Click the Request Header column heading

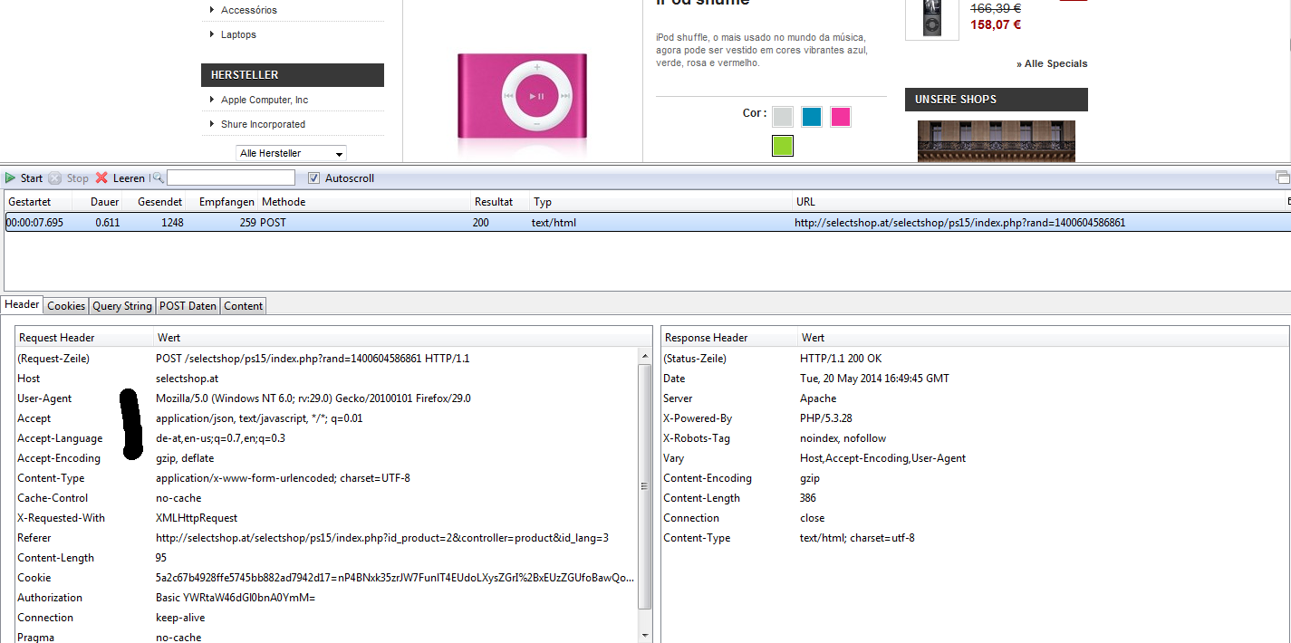coord(85,338)
